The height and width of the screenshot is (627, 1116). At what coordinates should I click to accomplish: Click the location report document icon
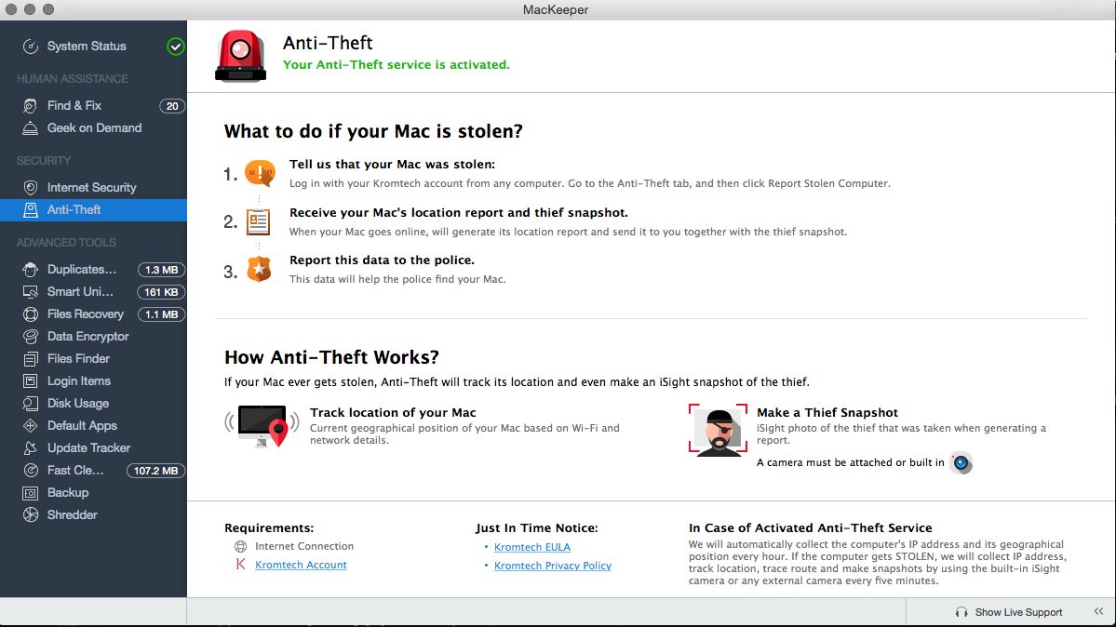(x=259, y=222)
